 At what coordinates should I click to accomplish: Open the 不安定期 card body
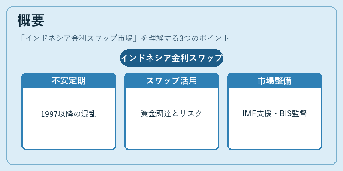tap(69, 119)
